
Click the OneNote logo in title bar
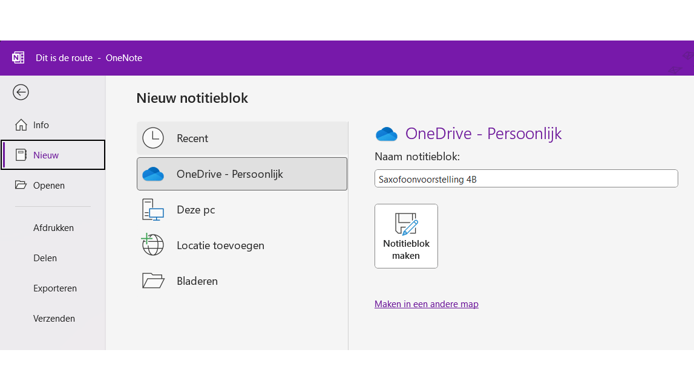pyautogui.click(x=18, y=58)
